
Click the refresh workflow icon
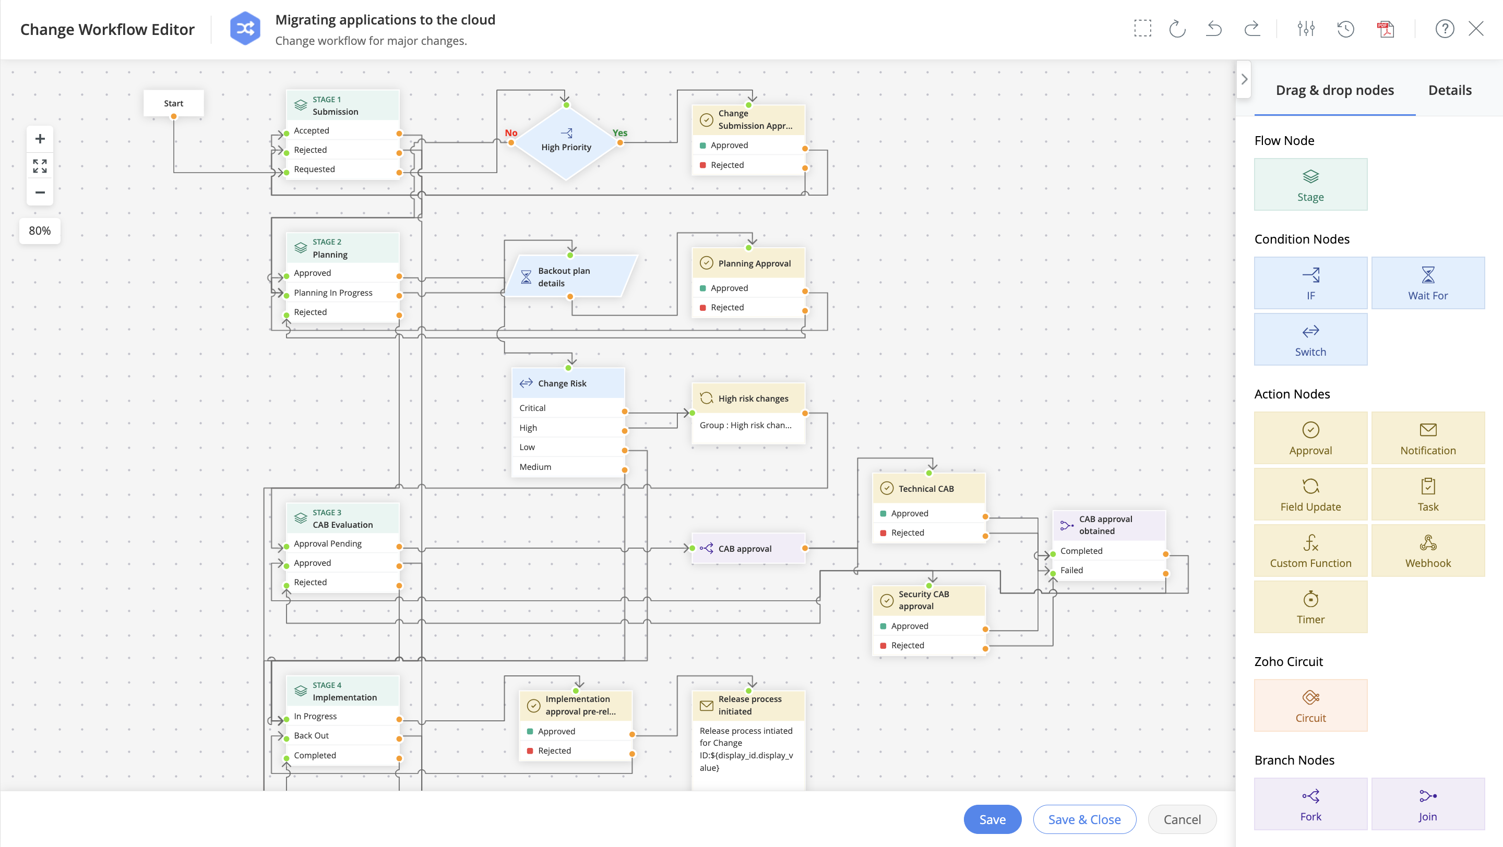pos(1177,29)
